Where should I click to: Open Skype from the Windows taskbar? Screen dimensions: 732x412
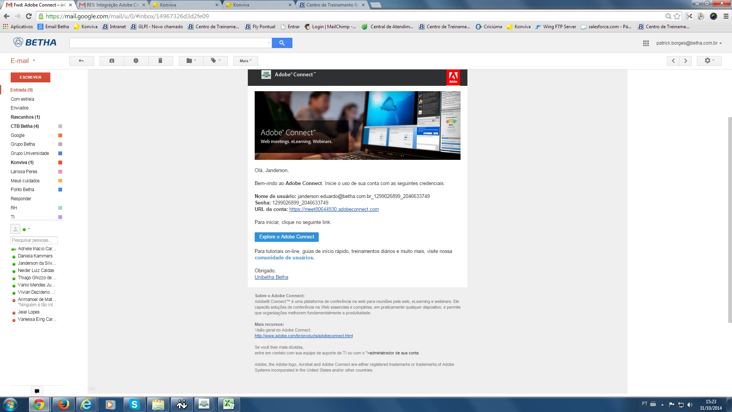point(134,404)
